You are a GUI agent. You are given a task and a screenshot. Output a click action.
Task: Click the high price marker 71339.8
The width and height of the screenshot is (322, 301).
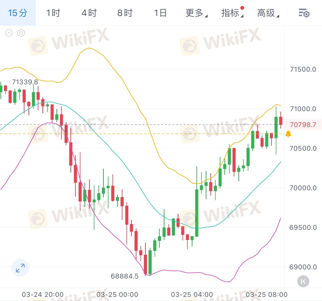click(x=25, y=82)
